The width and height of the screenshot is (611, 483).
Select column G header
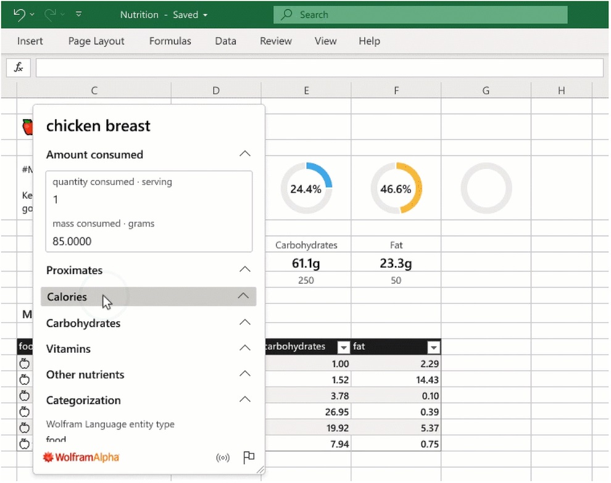tap(486, 90)
